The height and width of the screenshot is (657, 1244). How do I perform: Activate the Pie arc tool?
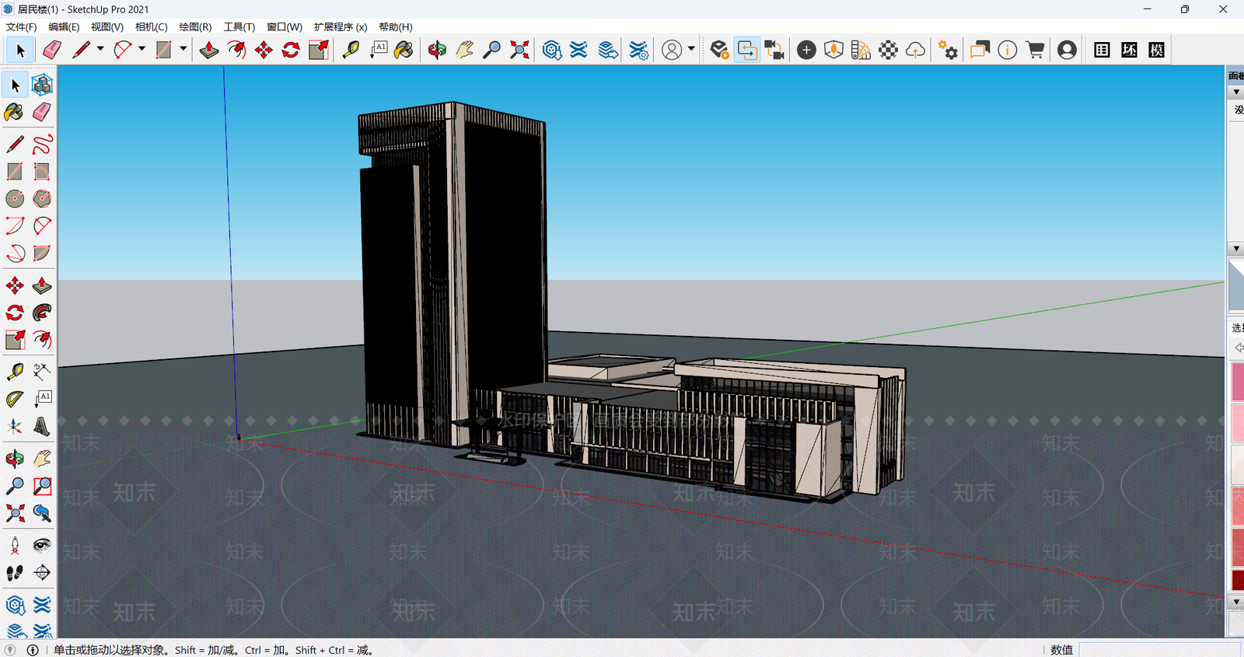pos(42,253)
